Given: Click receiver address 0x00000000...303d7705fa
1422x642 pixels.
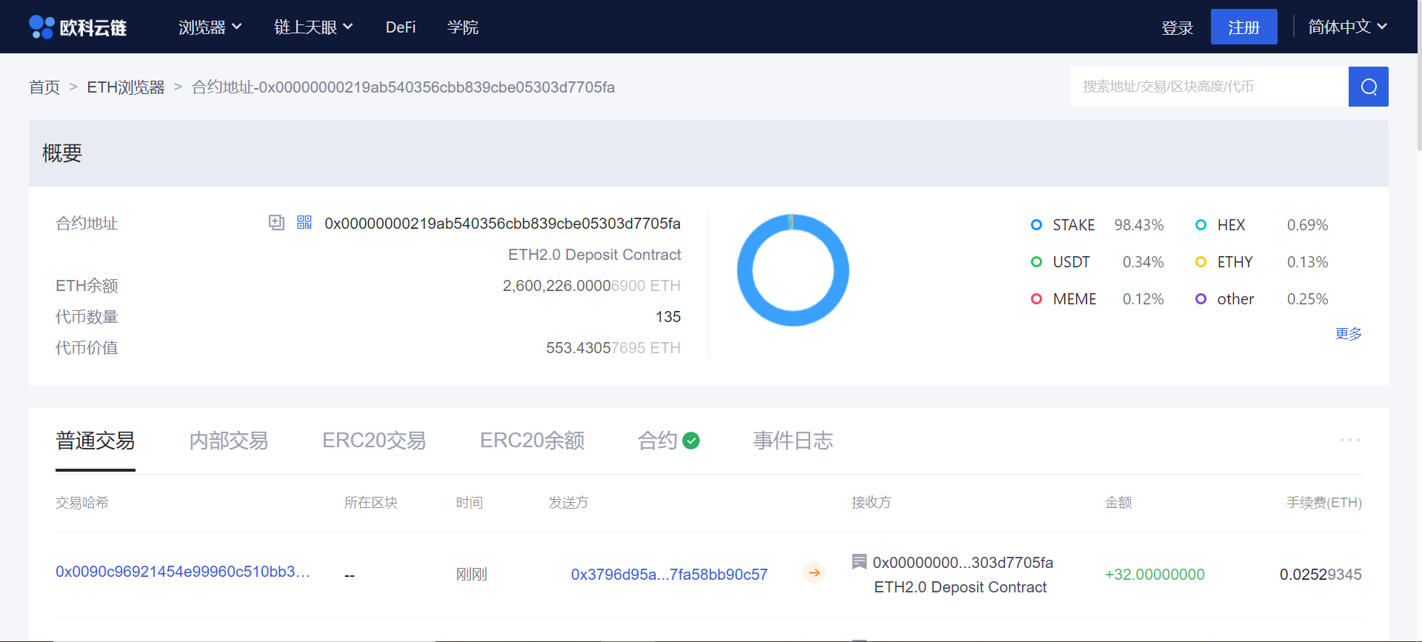Looking at the screenshot, I should click(x=963, y=563).
